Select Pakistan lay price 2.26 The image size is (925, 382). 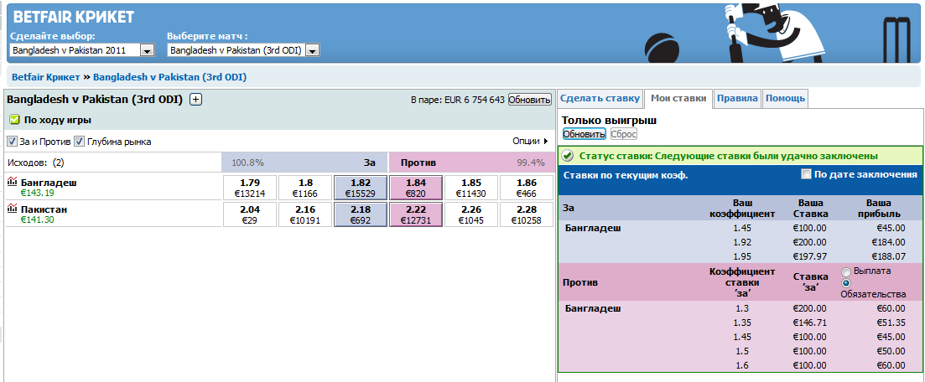tap(471, 214)
